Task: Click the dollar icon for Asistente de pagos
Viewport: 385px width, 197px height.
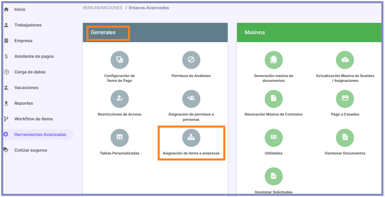Action: tap(6, 56)
